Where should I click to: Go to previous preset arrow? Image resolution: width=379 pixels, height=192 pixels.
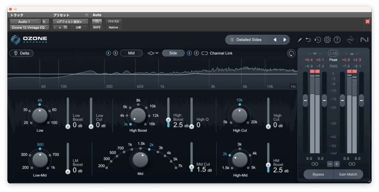click(275, 40)
